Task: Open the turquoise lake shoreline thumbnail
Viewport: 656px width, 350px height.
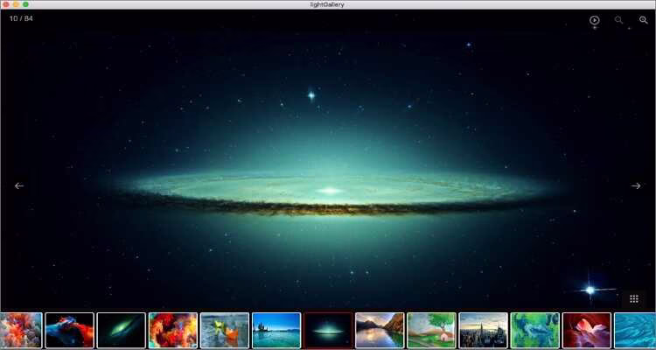Action: (276, 331)
